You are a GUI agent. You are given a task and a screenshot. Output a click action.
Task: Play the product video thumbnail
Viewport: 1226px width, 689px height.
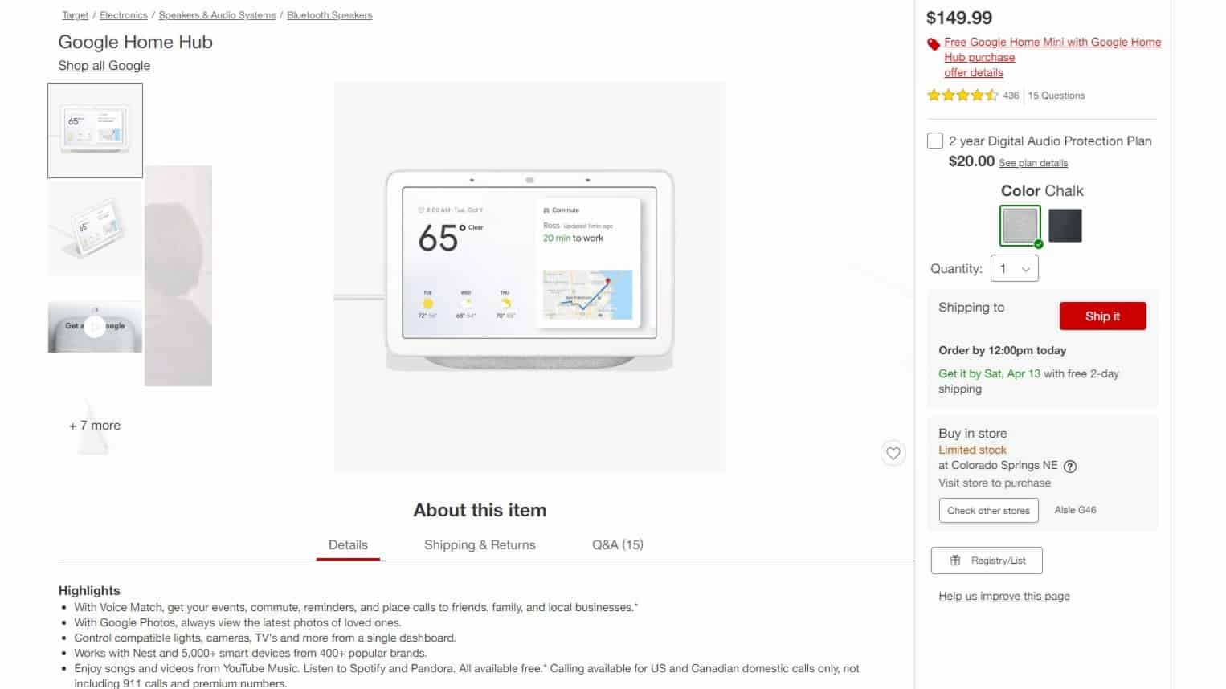coord(95,326)
